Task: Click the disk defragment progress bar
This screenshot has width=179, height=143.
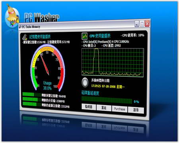Action: click(107, 100)
